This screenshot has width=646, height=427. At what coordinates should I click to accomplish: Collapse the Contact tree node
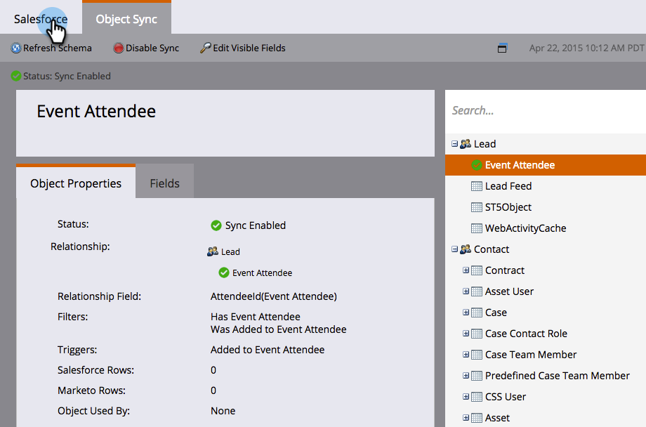[x=454, y=249]
